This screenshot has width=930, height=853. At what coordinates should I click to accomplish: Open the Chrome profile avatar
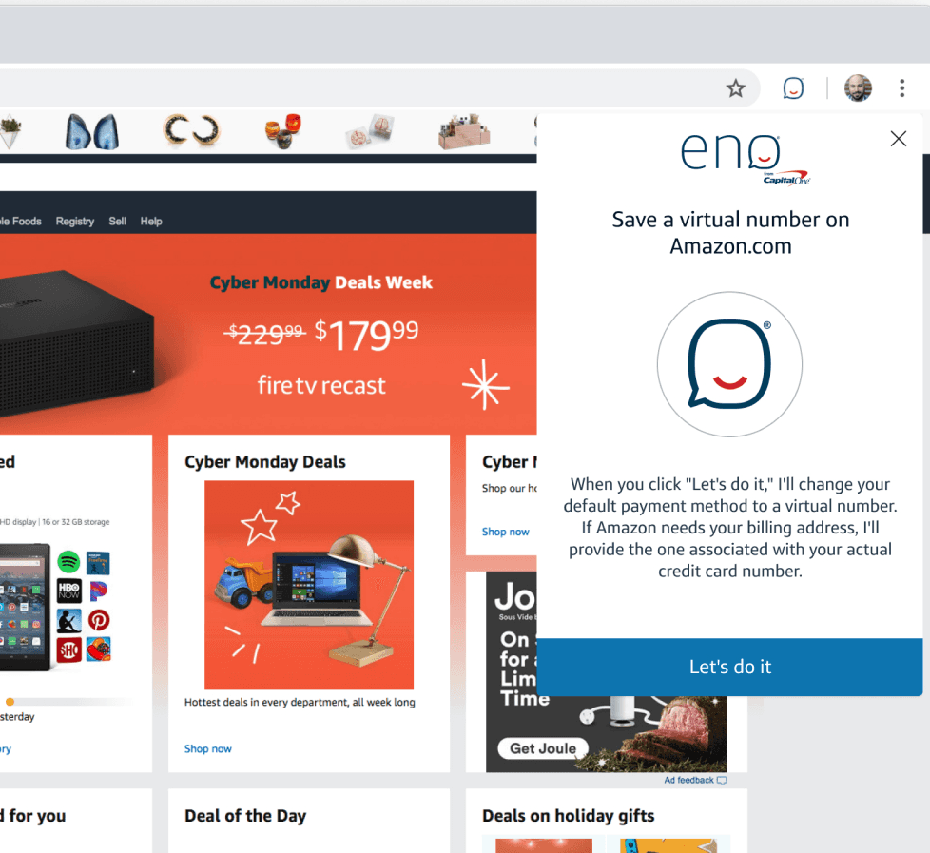tap(858, 88)
